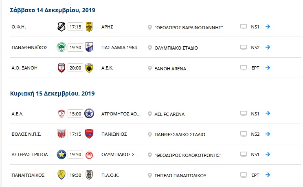Click the A.E.K. yellow eagle crest

(x=89, y=68)
